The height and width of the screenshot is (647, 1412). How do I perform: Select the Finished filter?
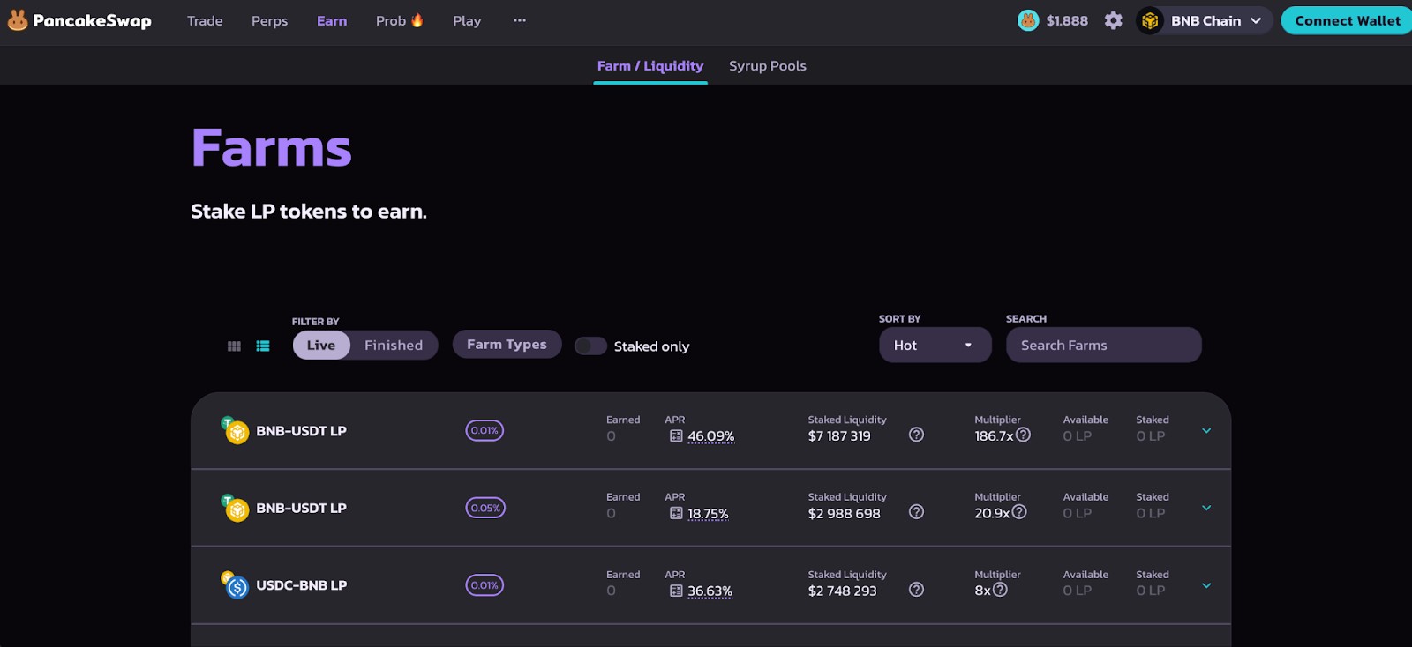(394, 346)
